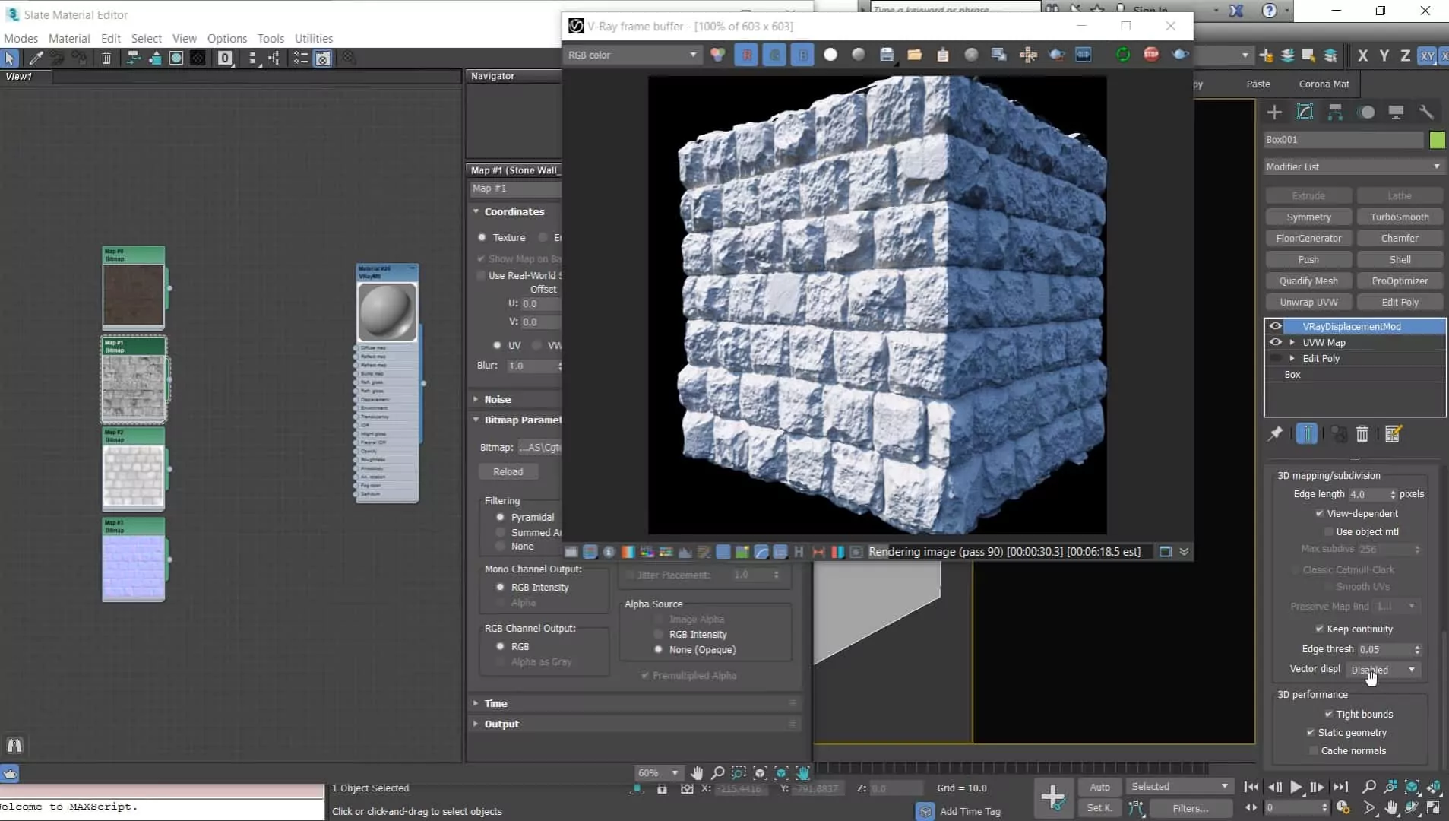Select the Pyramidal filtering radio button
The width and height of the screenshot is (1449, 821).
[500, 517]
